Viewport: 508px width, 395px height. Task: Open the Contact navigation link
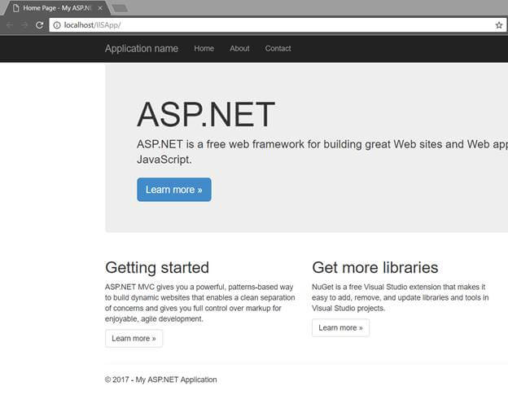[278, 49]
